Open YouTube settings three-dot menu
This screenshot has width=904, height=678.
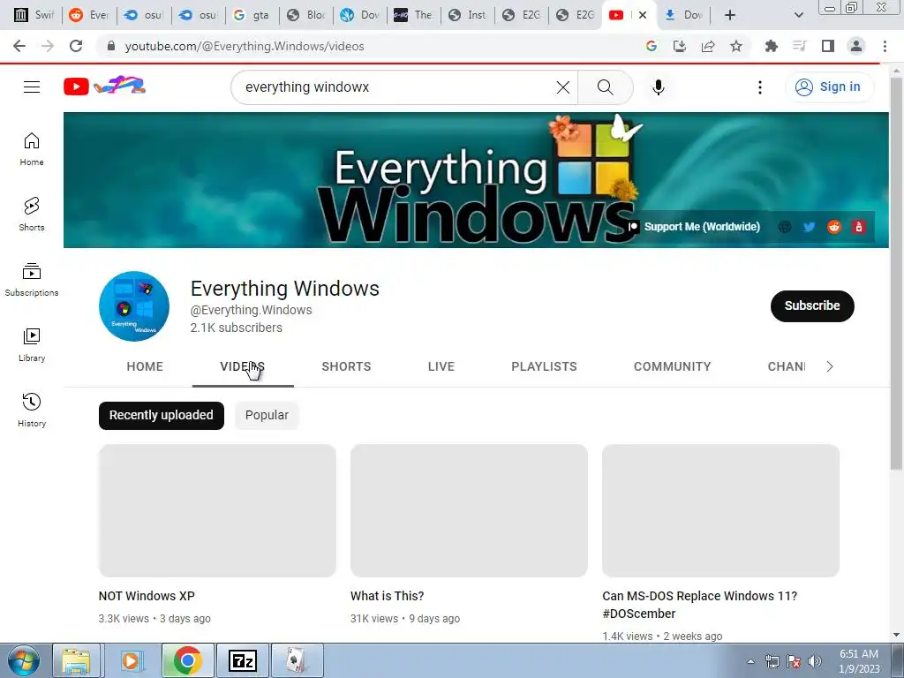point(760,87)
